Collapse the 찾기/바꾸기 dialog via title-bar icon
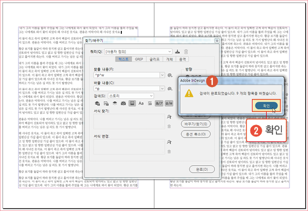The width and height of the screenshot is (308, 211). point(217,41)
